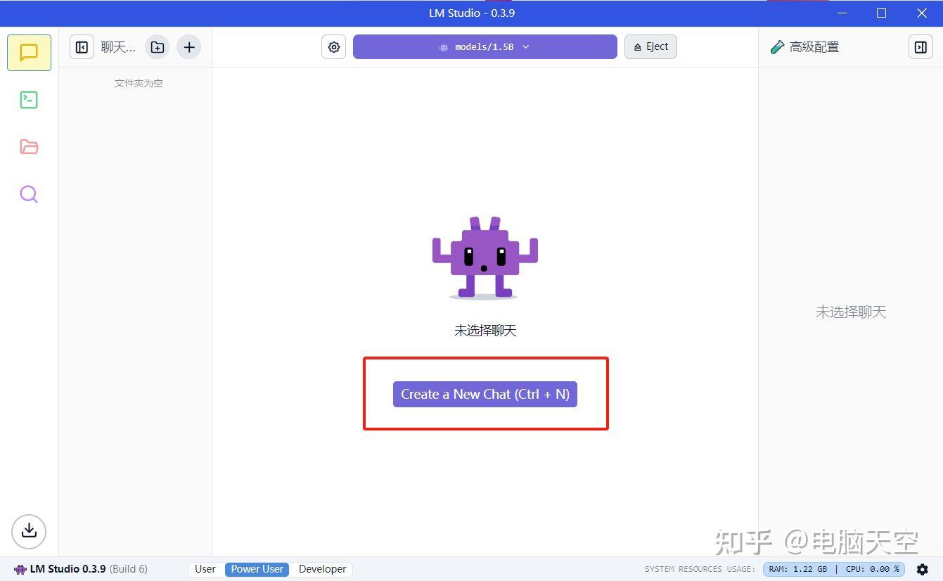Click LM Studio 0.3.9 version text
The width and height of the screenshot is (943, 581).
point(68,569)
